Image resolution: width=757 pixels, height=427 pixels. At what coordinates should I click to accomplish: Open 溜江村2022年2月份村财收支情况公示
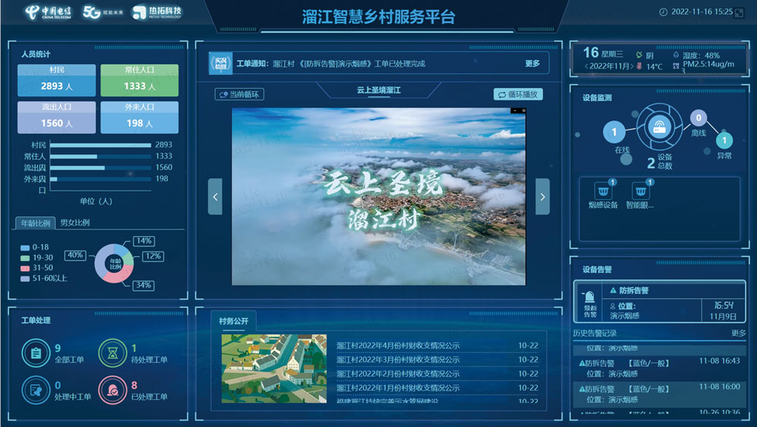point(437,374)
